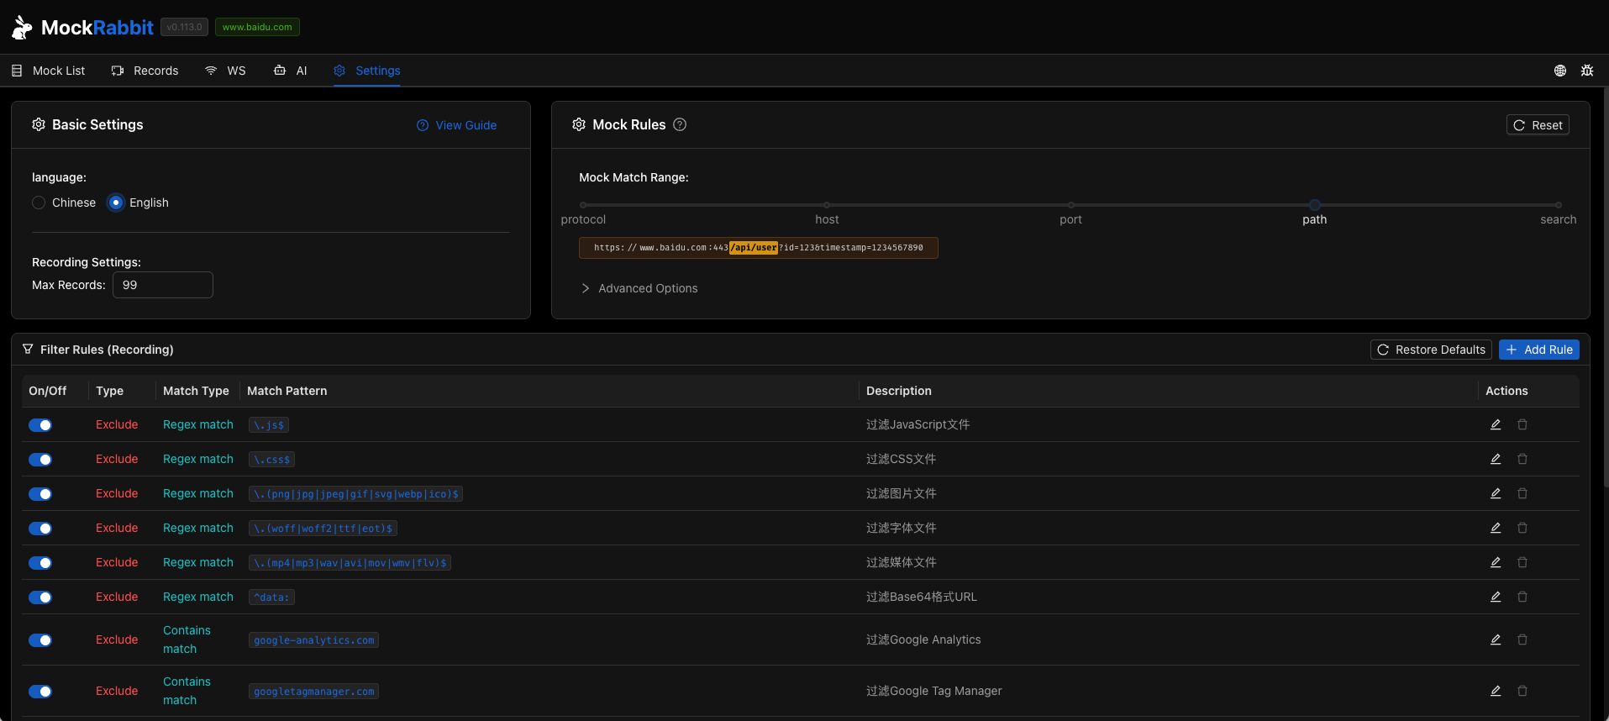This screenshot has width=1609, height=721.
Task: Delete the Base64 URL filter rule
Action: (1522, 597)
